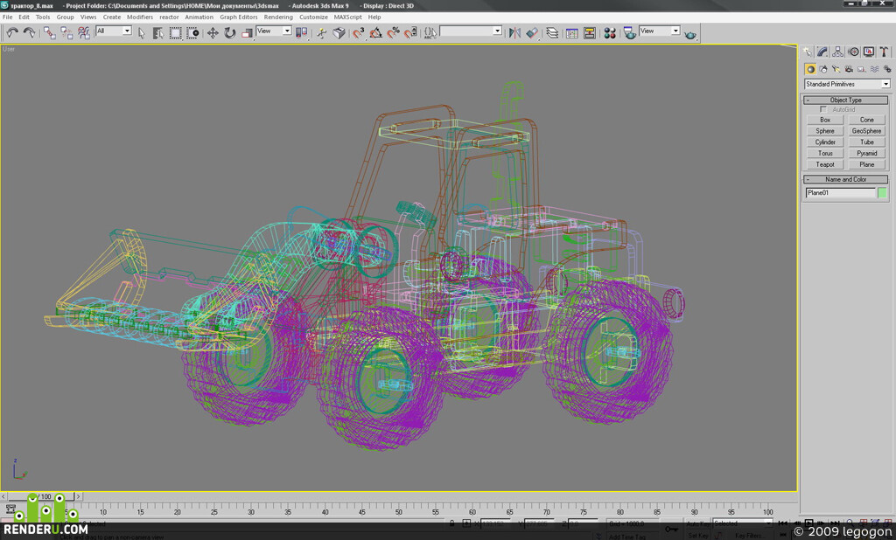The height and width of the screenshot is (540, 896).
Task: Collapse the Object Type rollout
Action: [x=846, y=100]
